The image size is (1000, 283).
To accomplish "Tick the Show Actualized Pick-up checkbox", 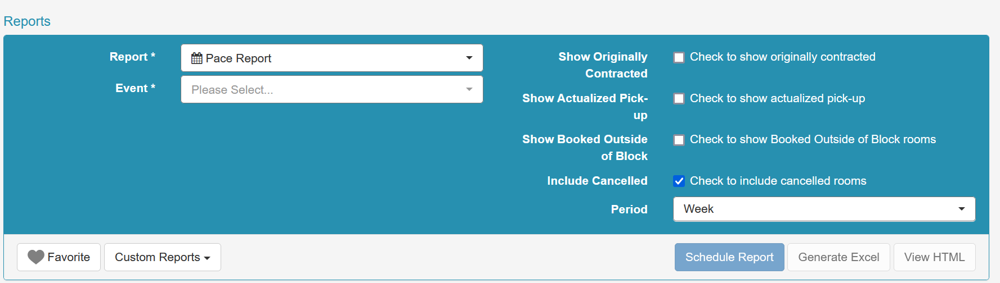I will (x=679, y=99).
